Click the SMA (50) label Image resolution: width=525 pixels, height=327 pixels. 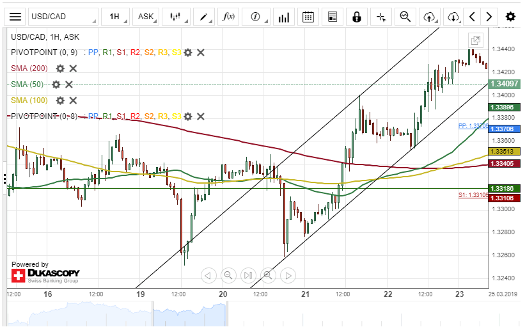pyautogui.click(x=27, y=84)
